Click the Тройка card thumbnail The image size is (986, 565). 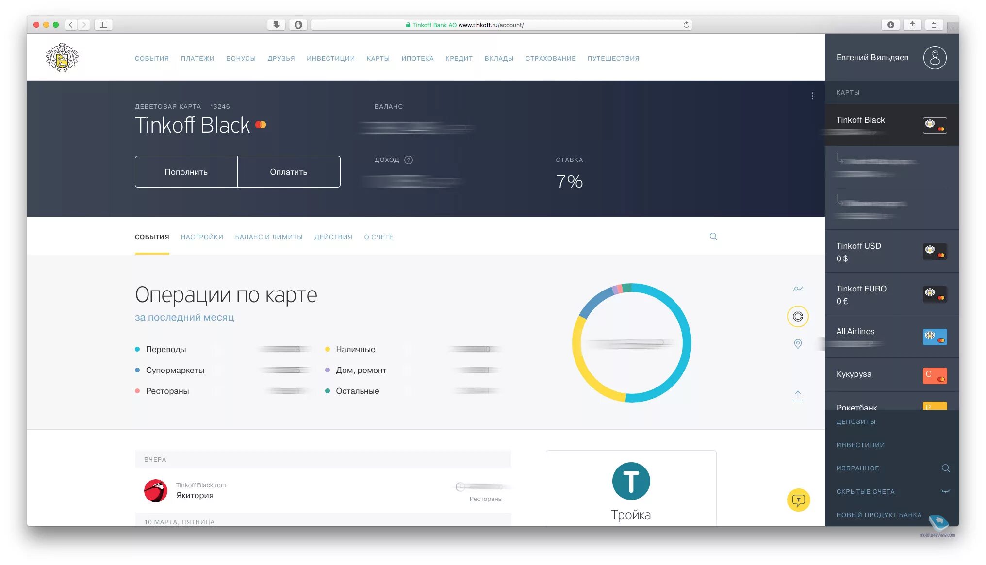tap(630, 487)
